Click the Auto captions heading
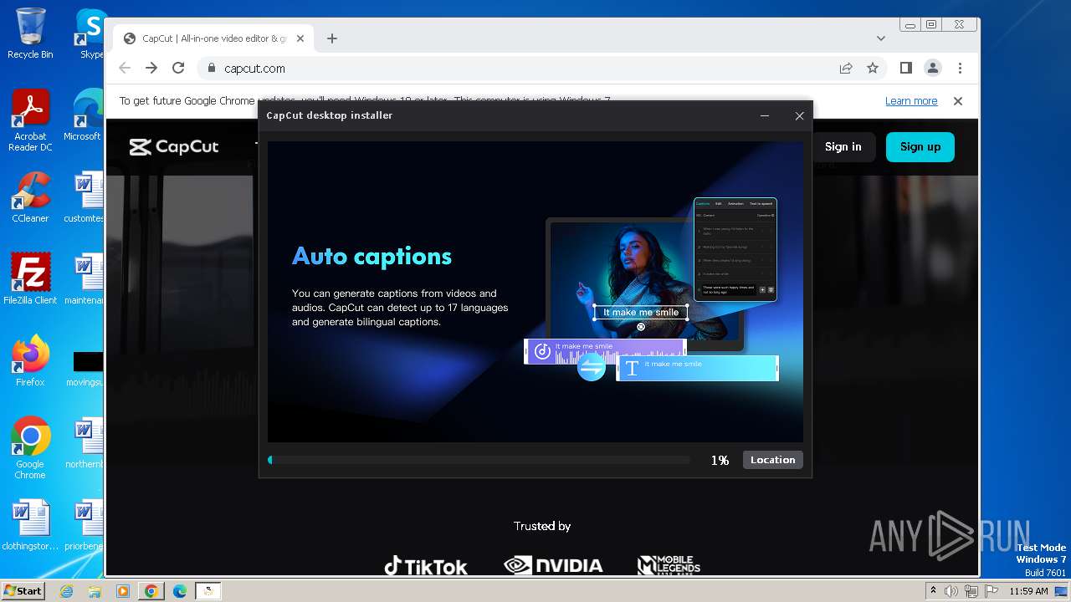The width and height of the screenshot is (1071, 602). click(372, 257)
